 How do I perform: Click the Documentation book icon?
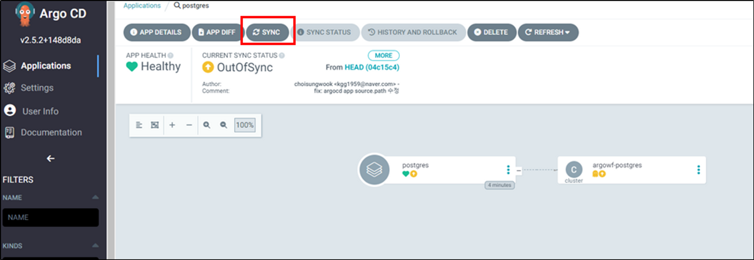pyautogui.click(x=9, y=132)
